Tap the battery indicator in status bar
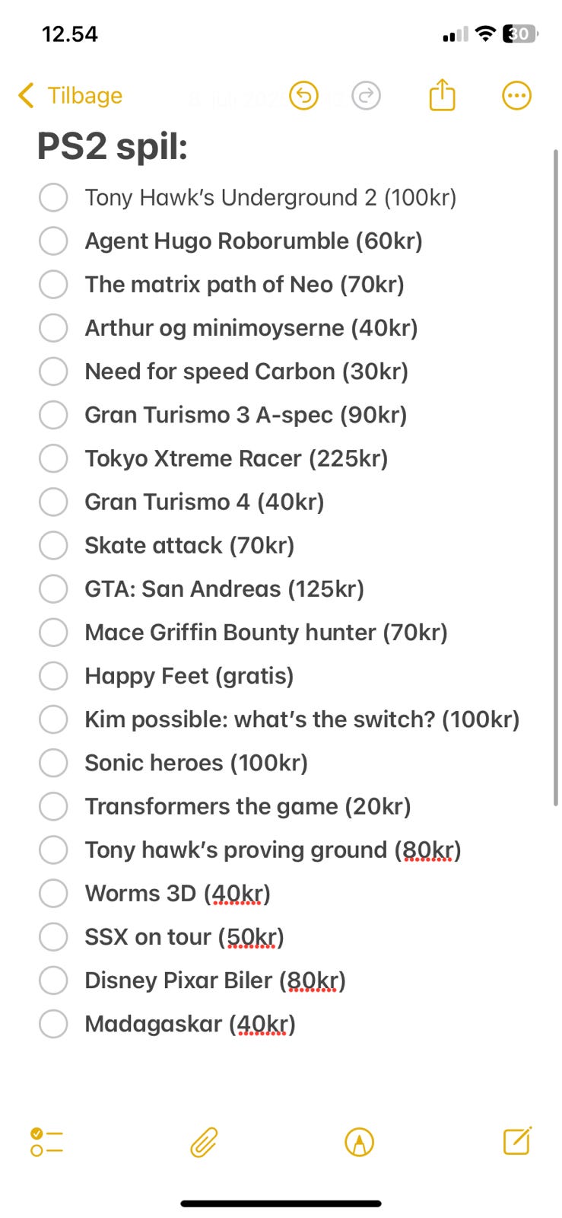The image size is (562, 1218). click(x=520, y=33)
